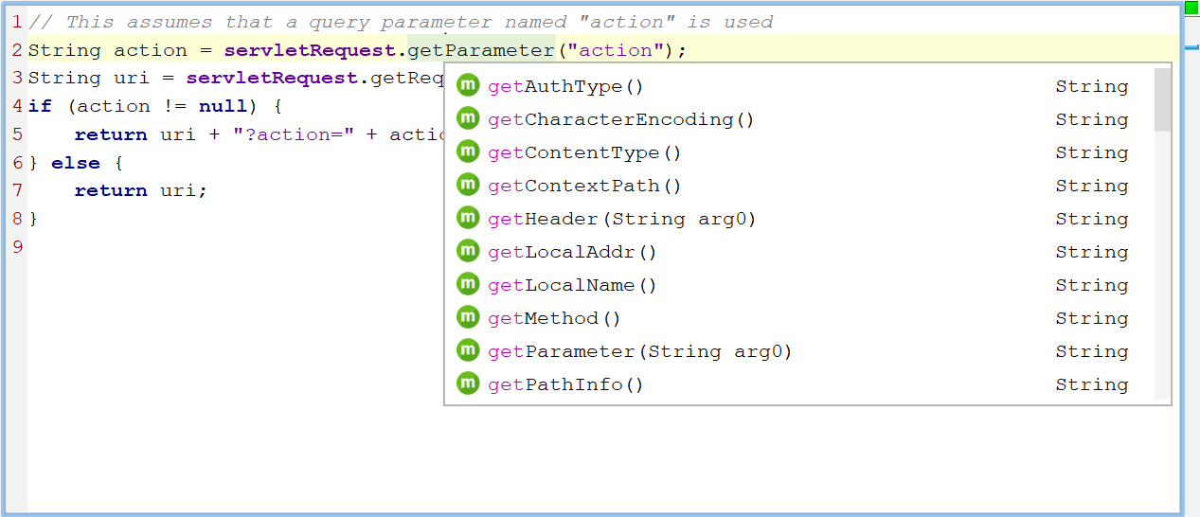Click the green status indicator in the top-right corner
The image size is (1200, 517).
point(1191,8)
